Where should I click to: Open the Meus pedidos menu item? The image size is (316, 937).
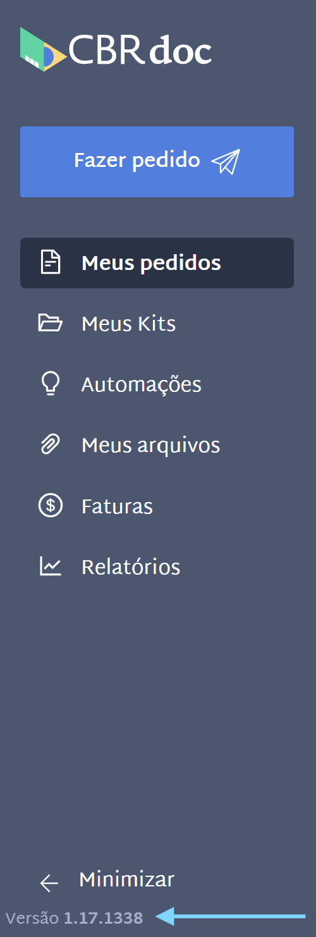(x=157, y=263)
